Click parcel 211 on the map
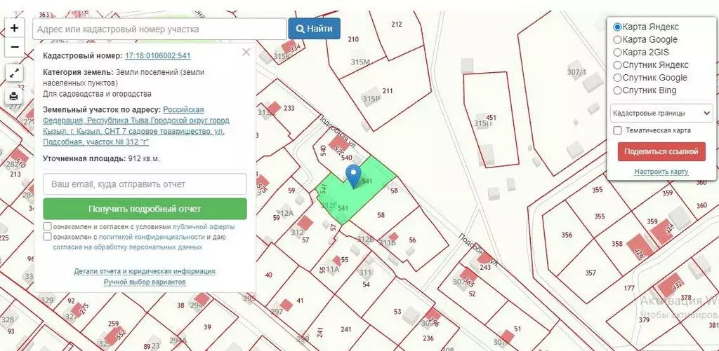The width and height of the screenshot is (719, 351). (x=388, y=90)
